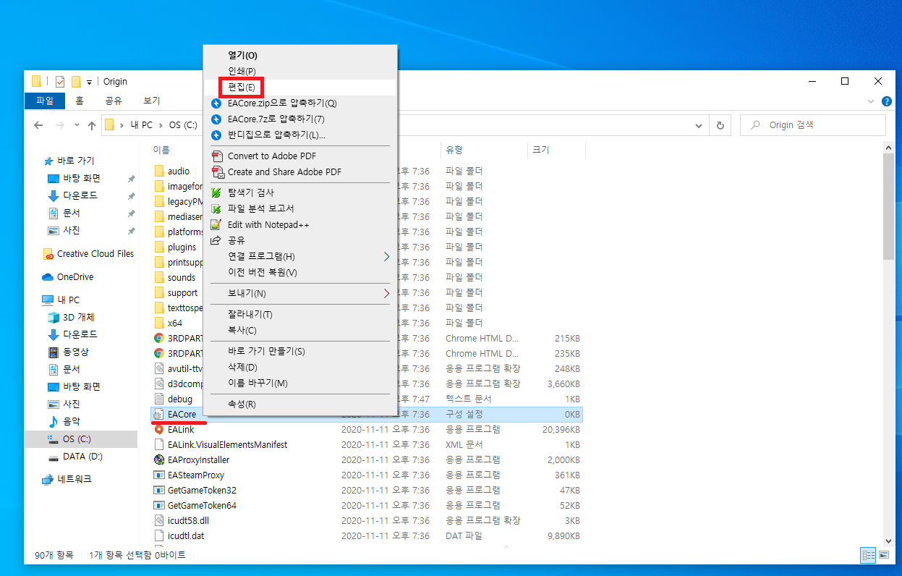Click the Edit with Notepad++ icon entry
The width and height of the screenshot is (902, 576).
pos(216,224)
